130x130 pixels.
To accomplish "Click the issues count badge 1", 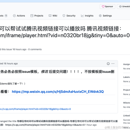I will click(x=6, y=16).
